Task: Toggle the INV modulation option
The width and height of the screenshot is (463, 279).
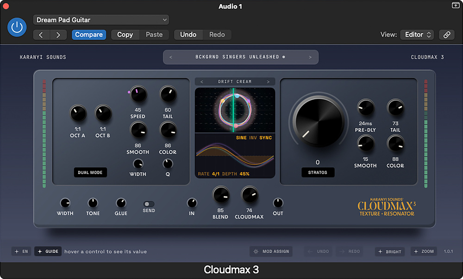Action: [253, 138]
